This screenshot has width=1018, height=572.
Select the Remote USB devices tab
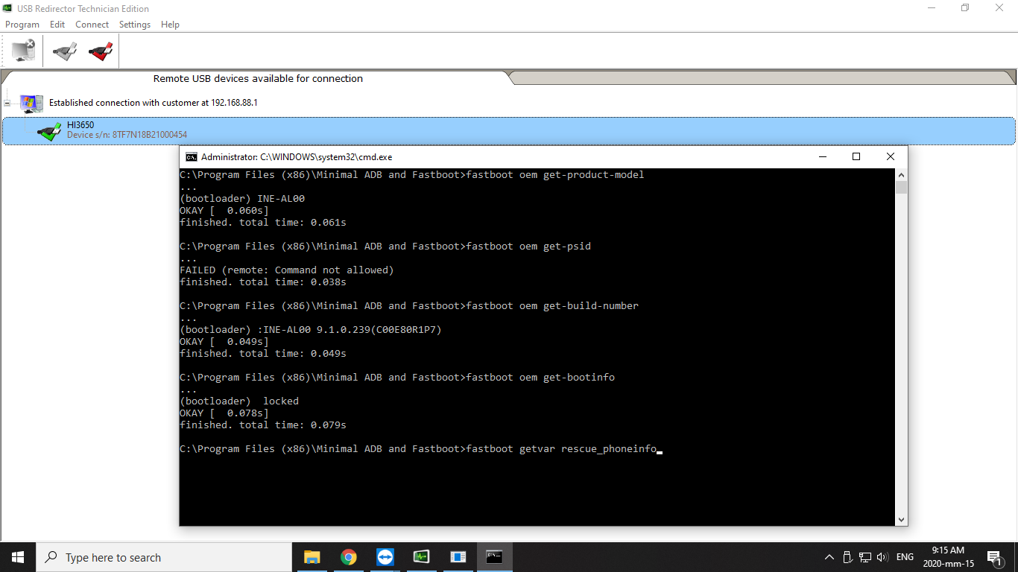pyautogui.click(x=258, y=78)
